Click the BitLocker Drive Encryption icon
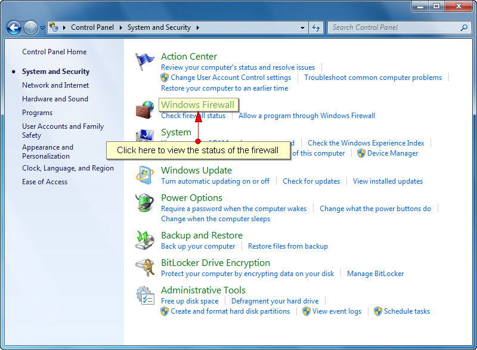The image size is (477, 350). (x=144, y=268)
